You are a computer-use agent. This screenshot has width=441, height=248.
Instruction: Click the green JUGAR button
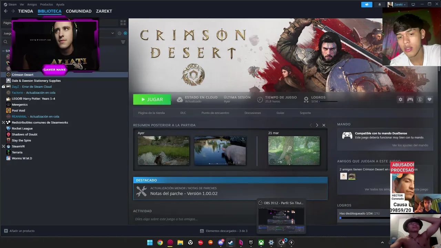[x=152, y=100]
